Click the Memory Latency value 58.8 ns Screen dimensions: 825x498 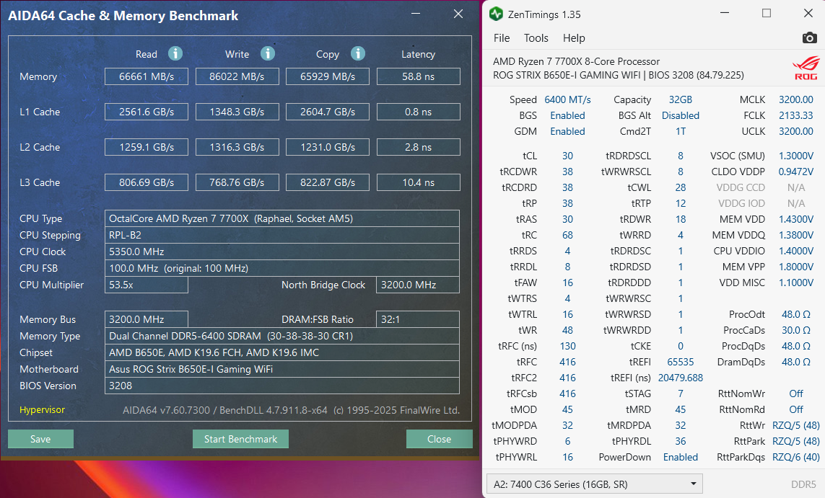[419, 76]
